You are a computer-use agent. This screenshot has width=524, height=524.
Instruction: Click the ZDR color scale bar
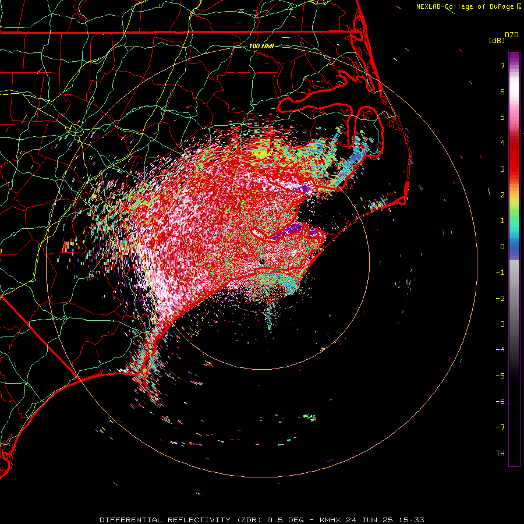(x=514, y=259)
